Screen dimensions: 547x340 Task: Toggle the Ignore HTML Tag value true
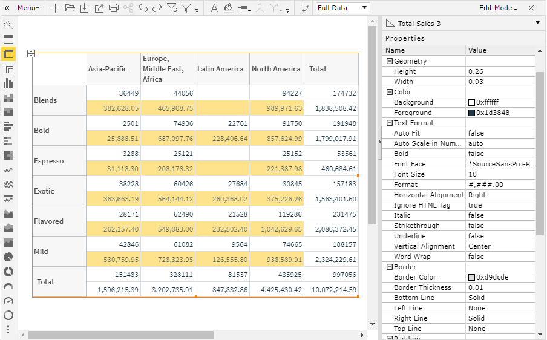tap(500, 205)
